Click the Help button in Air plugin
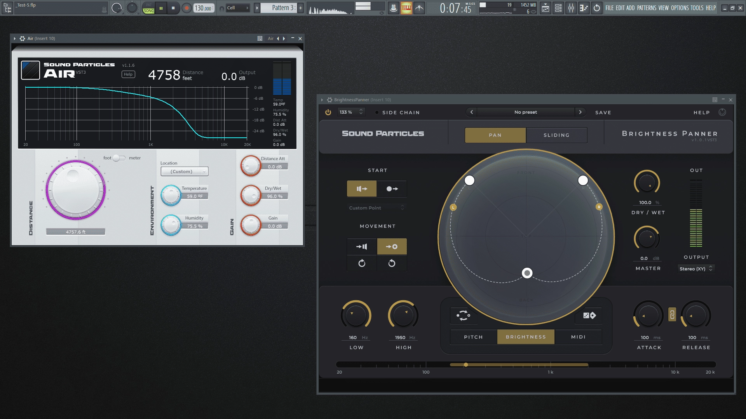Image resolution: width=746 pixels, height=419 pixels. (x=128, y=74)
